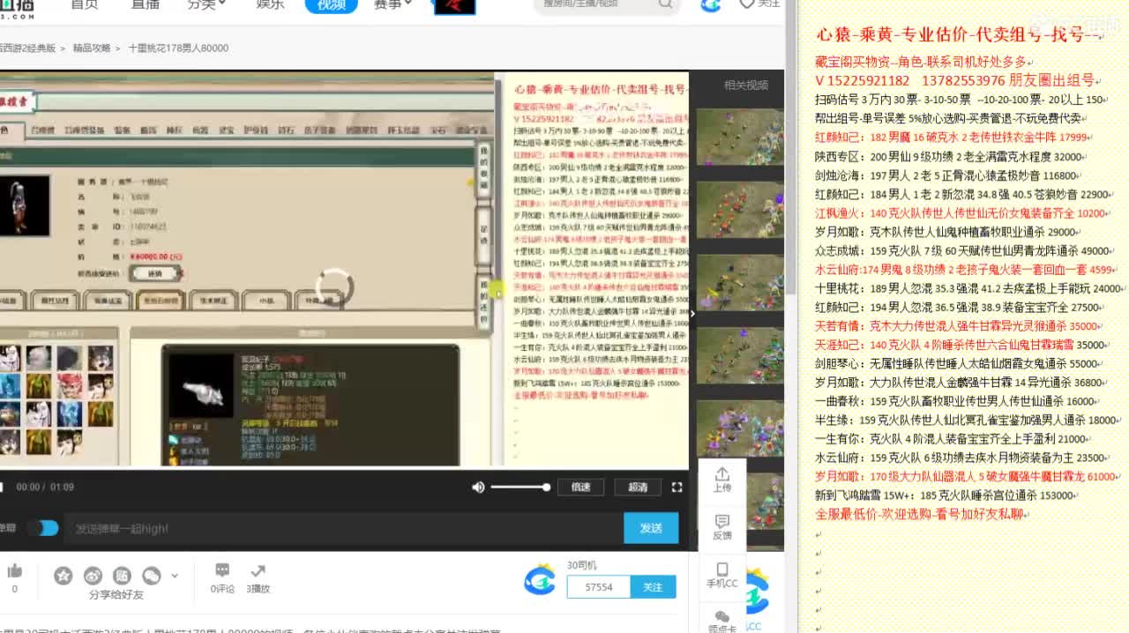
Task: Click 一曲春秋 159克火队 listing line
Action: [x=958, y=401]
